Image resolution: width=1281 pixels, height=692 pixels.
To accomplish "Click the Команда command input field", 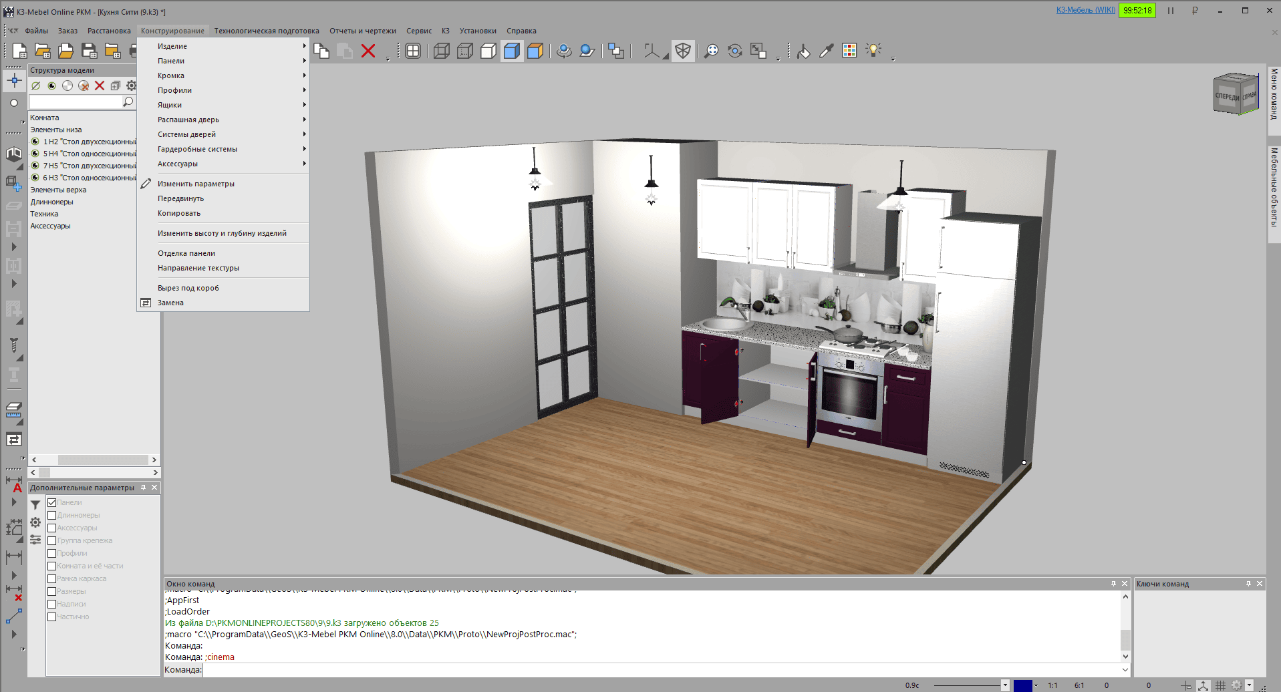I will [662, 670].
